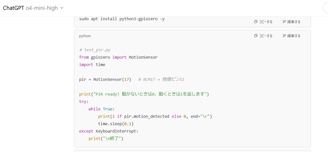Viewport: 328px width, 152px height.
Task: Click the copy icon in the python block
Action: [256, 36]
